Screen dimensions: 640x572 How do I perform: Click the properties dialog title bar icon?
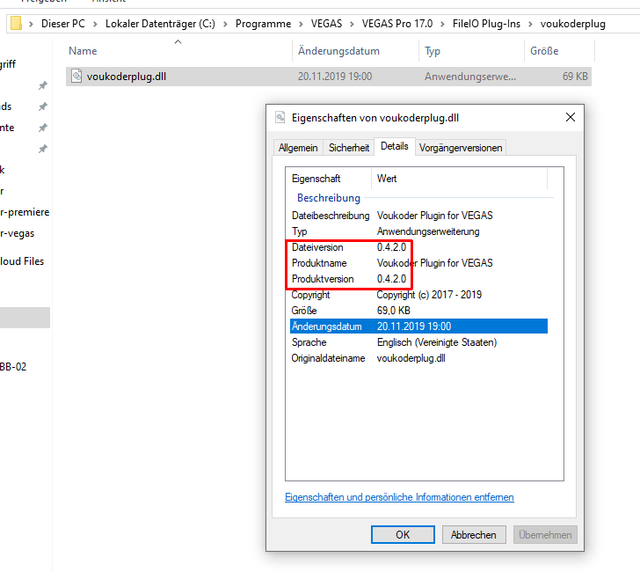(x=280, y=117)
